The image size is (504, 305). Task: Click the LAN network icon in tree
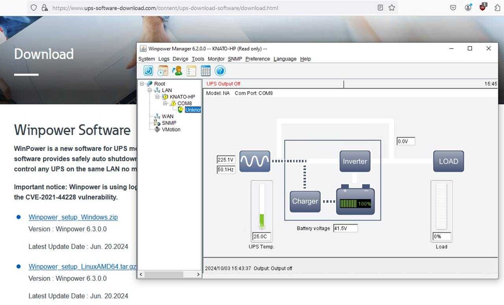(x=157, y=90)
